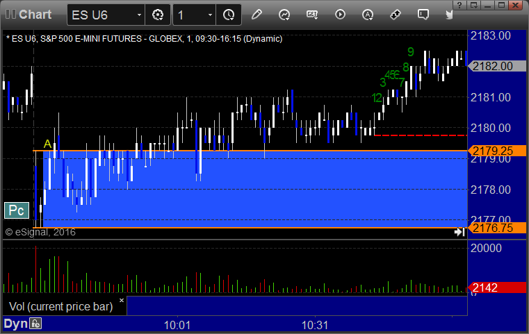Click the 20000 volume axis label
This screenshot has width=529, height=334.
[x=486, y=248]
